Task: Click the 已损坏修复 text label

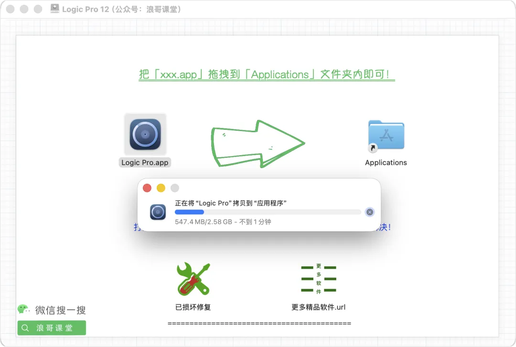Action: (193, 307)
